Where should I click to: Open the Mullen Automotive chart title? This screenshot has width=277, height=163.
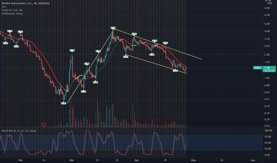tap(26, 3)
